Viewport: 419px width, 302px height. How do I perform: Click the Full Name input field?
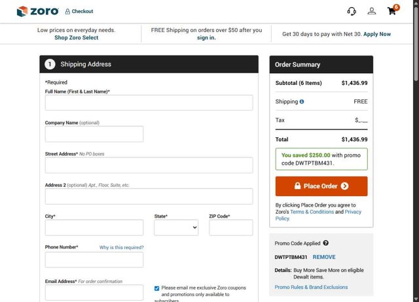pos(149,103)
